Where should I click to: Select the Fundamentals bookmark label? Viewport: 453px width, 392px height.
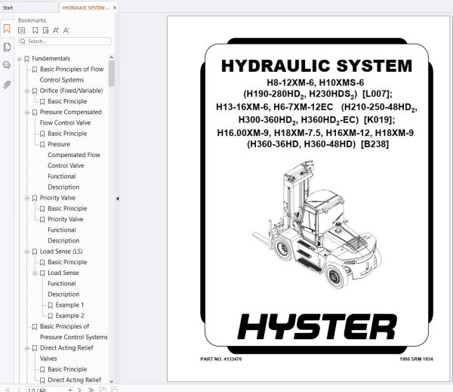click(51, 59)
